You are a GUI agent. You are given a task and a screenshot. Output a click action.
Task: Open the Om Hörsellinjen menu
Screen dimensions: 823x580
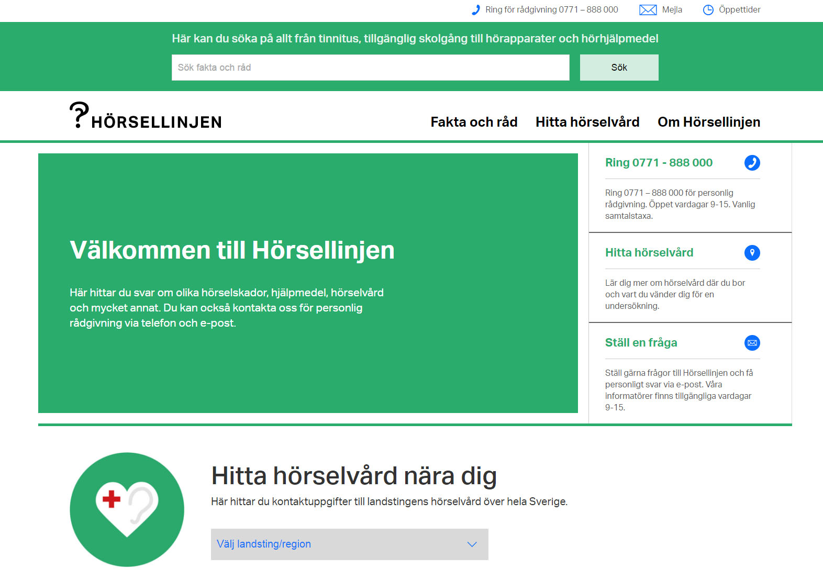709,122
